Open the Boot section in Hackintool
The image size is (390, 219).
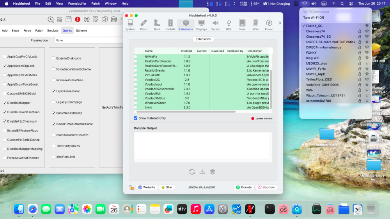pyautogui.click(x=157, y=25)
